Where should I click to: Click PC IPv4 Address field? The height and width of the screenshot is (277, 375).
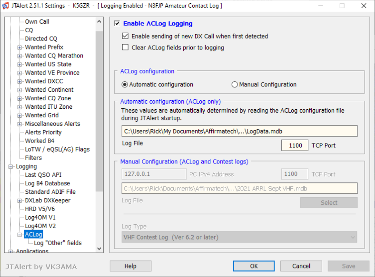154,174
